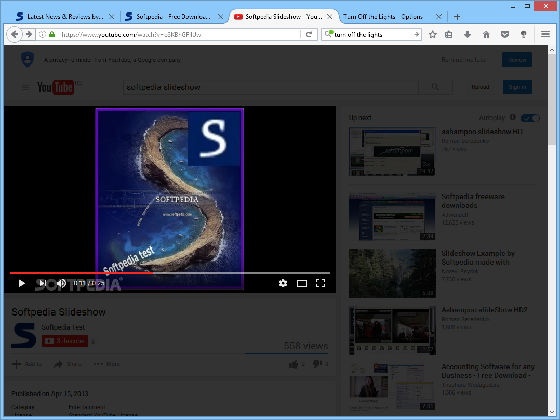
Task: Open the More actions menu
Action: pos(106,364)
